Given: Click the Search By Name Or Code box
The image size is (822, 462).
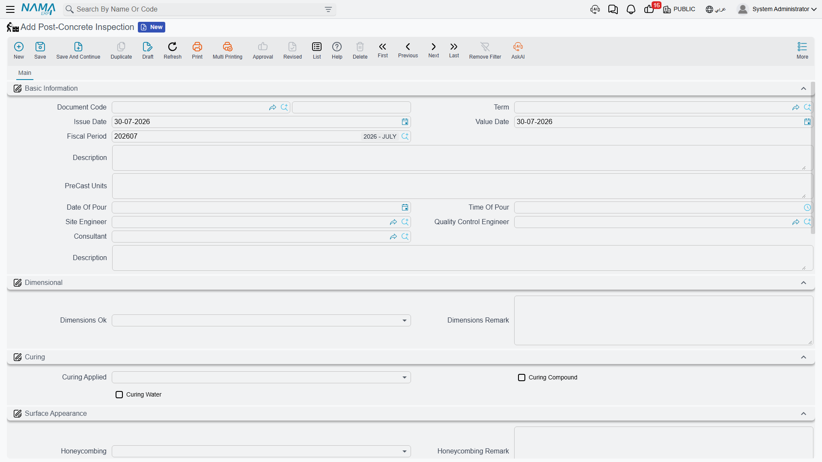Looking at the screenshot, I should (200, 9).
